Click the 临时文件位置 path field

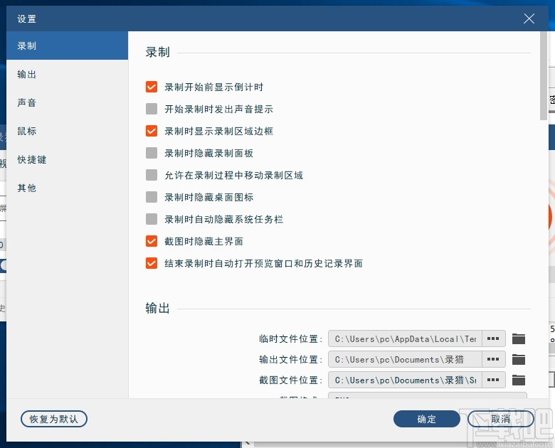click(405, 338)
